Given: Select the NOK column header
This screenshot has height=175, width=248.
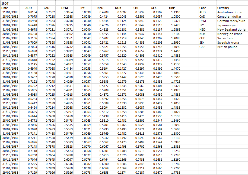Looking at the screenshot, I should coord(118,8).
